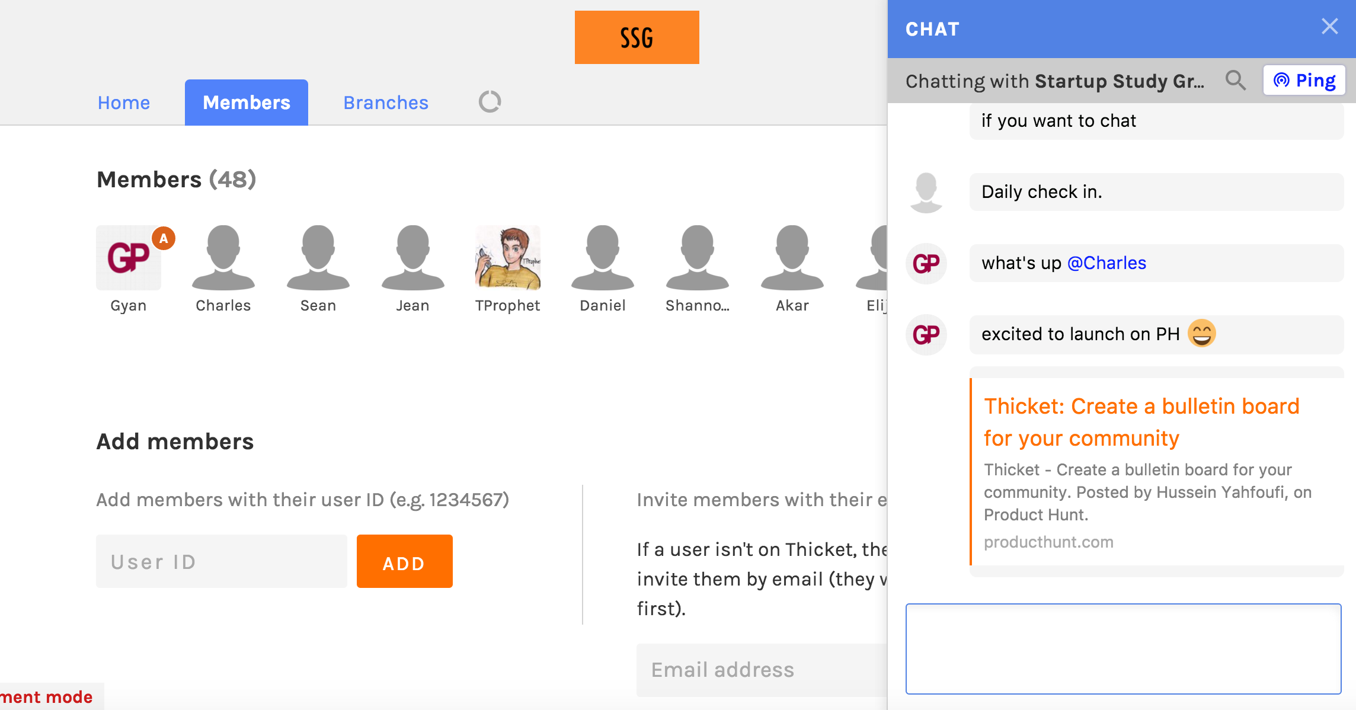Screen dimensions: 1356x710
Task: Open the Branches tab
Action: point(386,103)
